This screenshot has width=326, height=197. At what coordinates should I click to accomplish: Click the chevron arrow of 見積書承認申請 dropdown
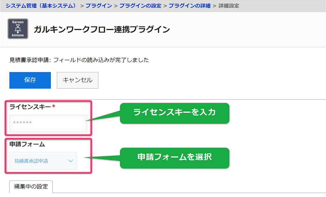(x=70, y=161)
